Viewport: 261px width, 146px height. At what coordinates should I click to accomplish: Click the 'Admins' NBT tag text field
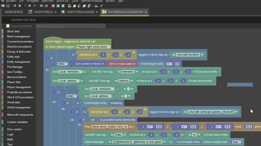124,81
